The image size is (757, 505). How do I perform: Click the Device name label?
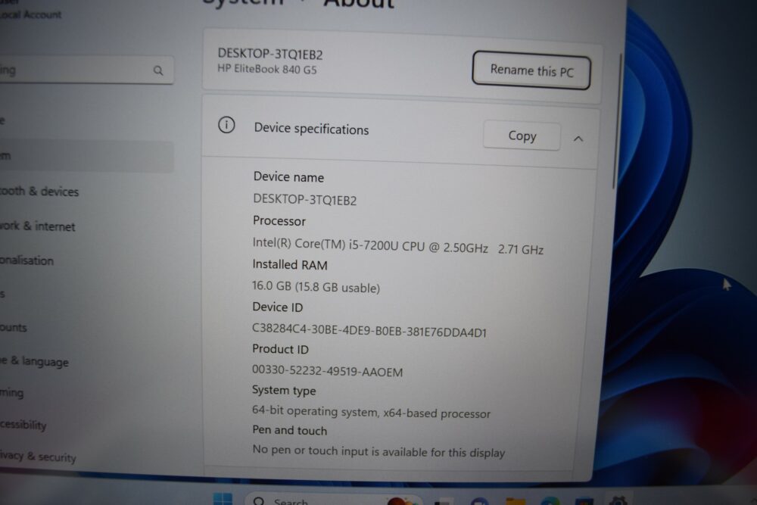pos(288,176)
